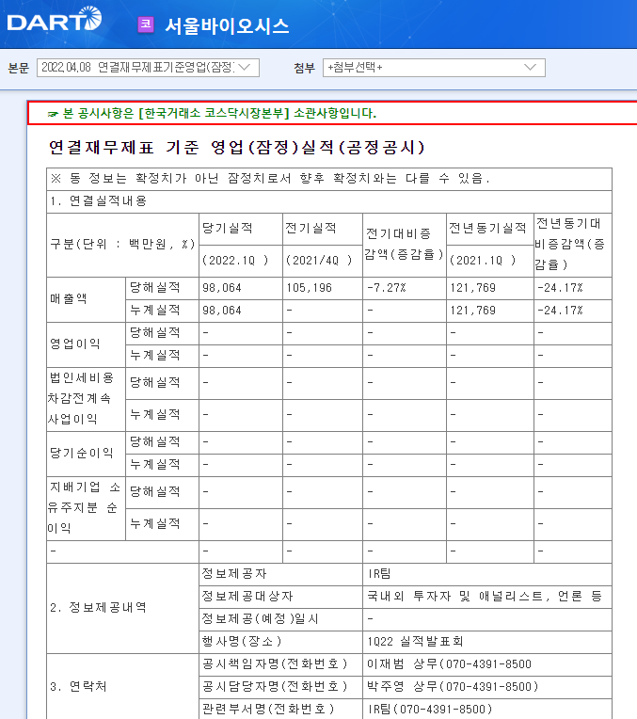Click the 105,196 previous quarter sales value
637x719 pixels.
click(310, 288)
